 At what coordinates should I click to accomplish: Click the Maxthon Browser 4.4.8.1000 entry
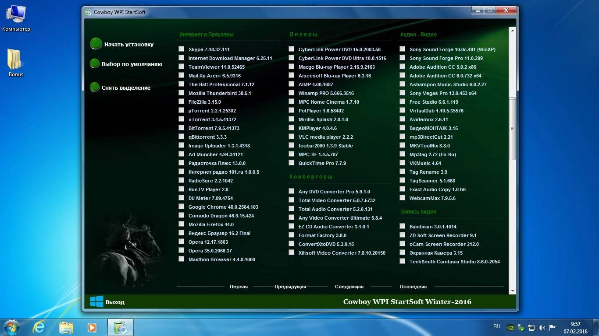(x=222, y=259)
